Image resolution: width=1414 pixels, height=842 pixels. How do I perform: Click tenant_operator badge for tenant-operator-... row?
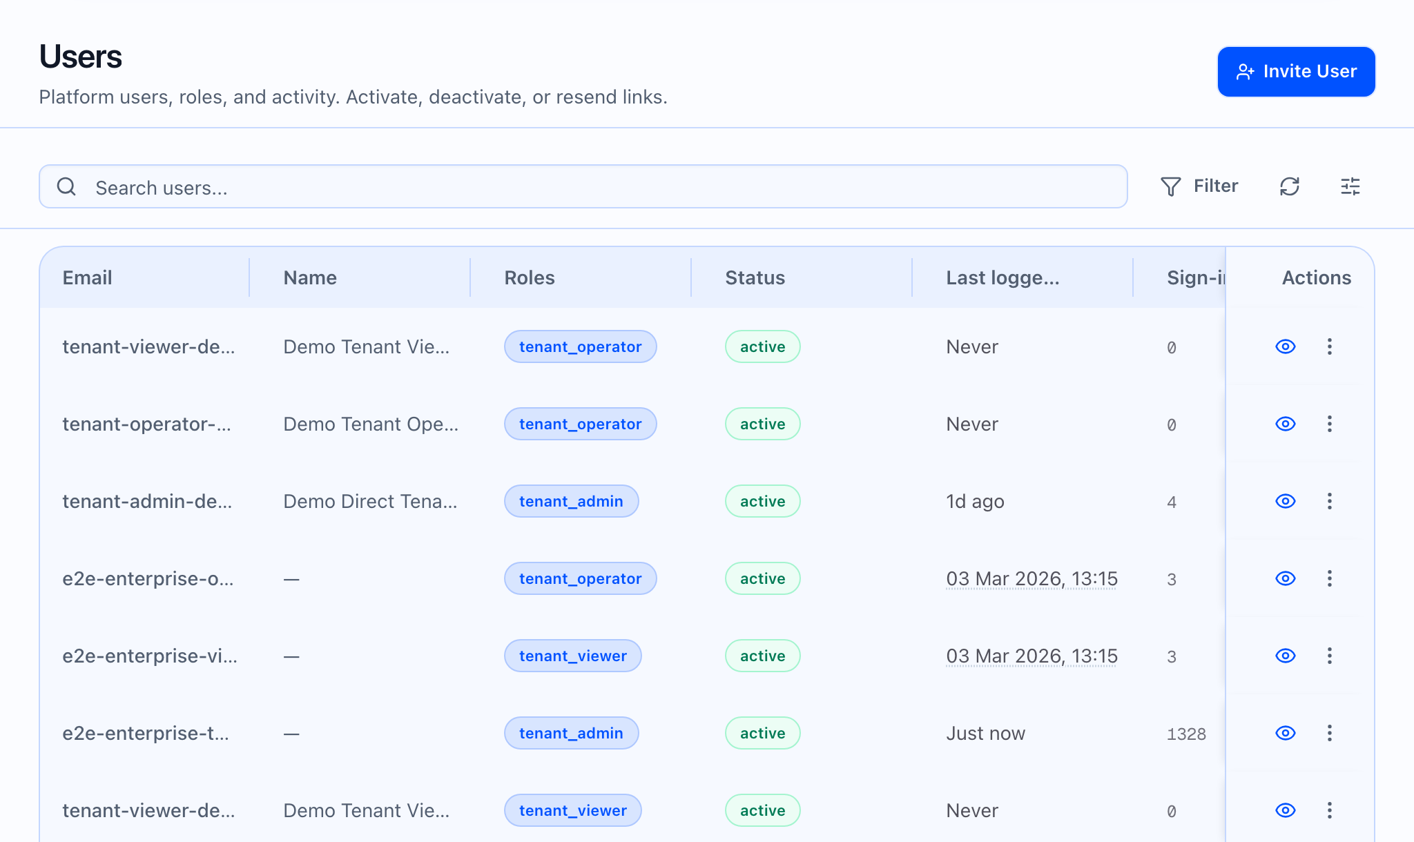click(580, 424)
